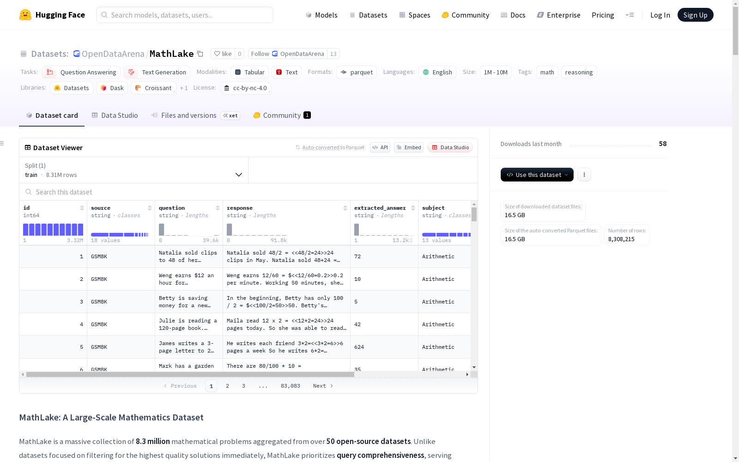
Task: Select the Tabular modality tag
Action: click(249, 72)
